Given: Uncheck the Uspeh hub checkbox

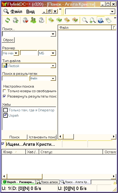Looking at the screenshot, I should click(5, 116).
